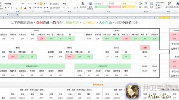The image size is (179, 100).
Task: Select the highlighted yellow column header
Action: click(165, 18)
